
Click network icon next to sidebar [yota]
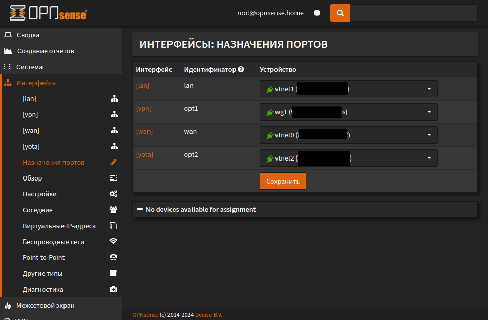tap(114, 147)
